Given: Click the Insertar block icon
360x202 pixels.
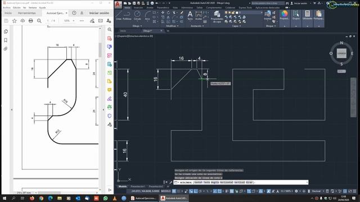Looking at the screenshot, I should tap(268, 16).
